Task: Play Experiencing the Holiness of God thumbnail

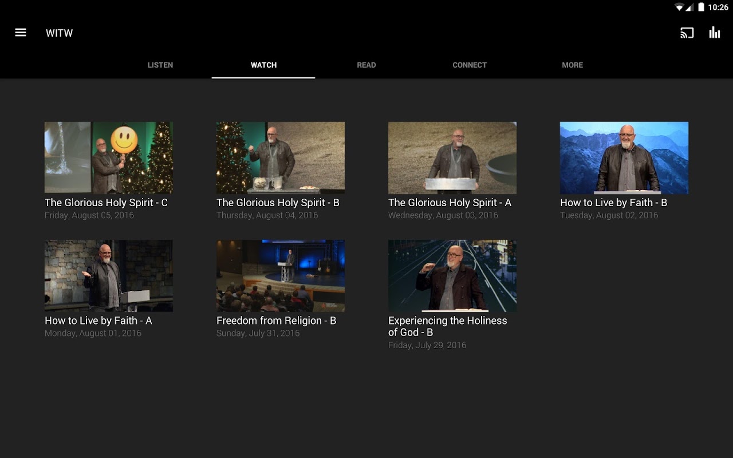Action: pyautogui.click(x=452, y=275)
